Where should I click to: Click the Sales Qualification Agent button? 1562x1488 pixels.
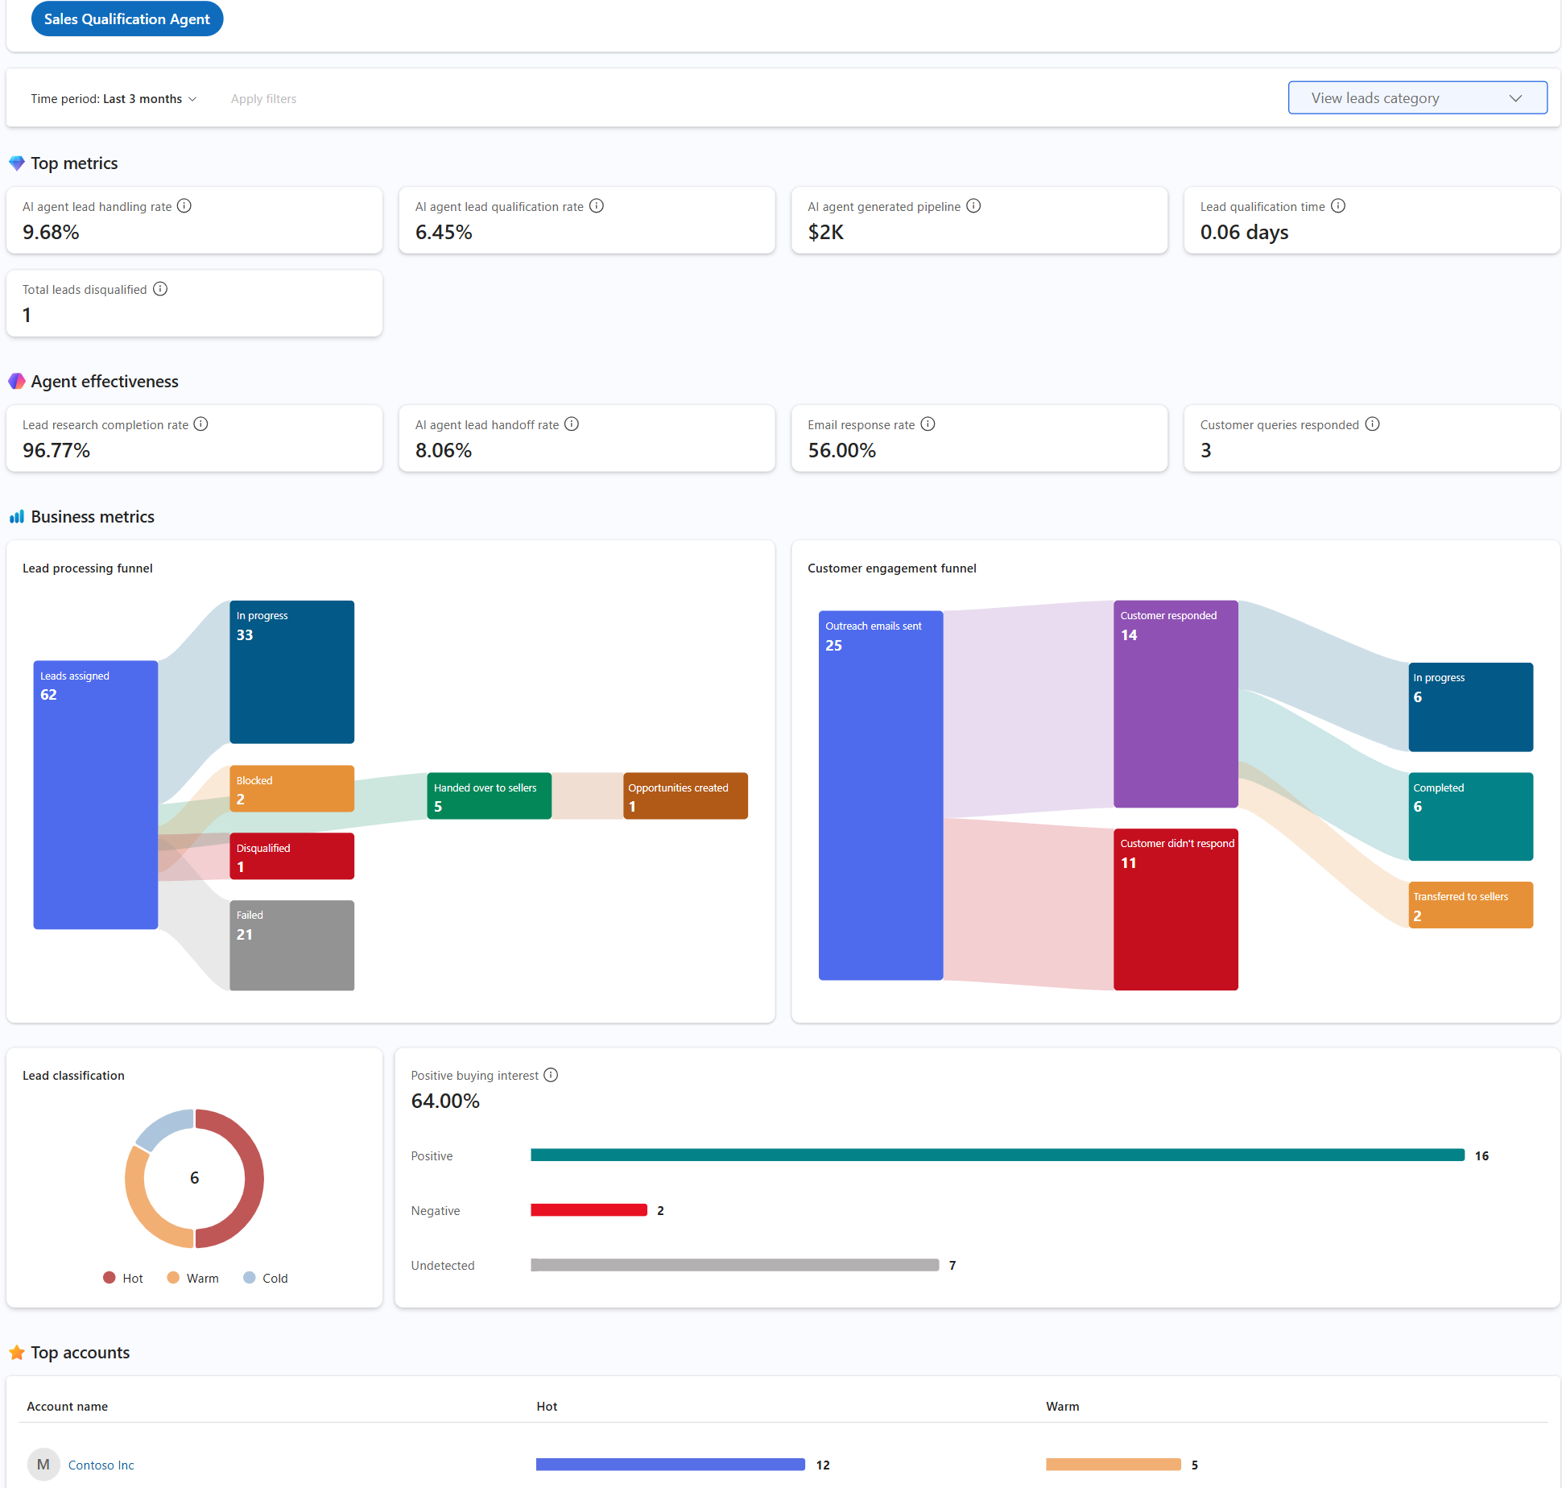point(126,19)
